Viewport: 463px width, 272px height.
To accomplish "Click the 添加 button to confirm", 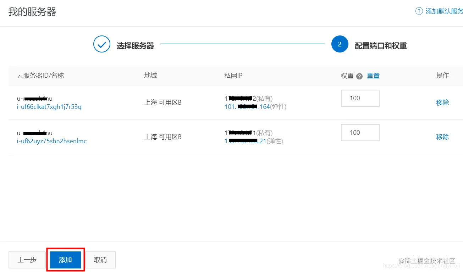I will (65, 260).
